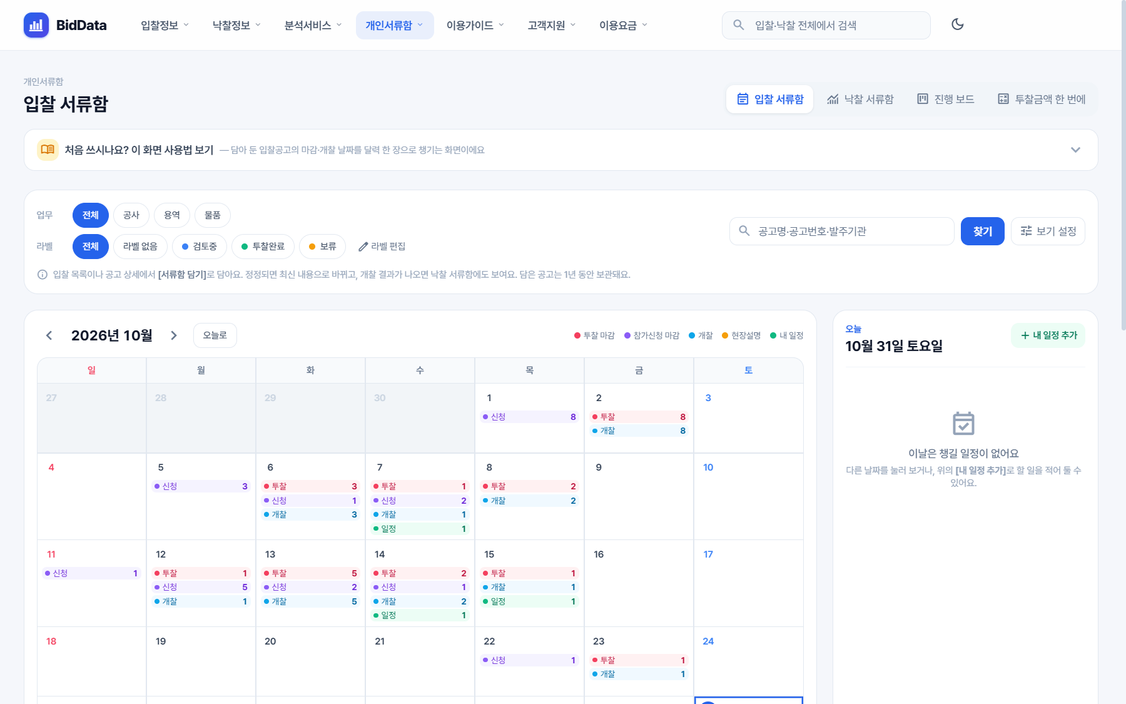Click the calendar-check empty state icon
The width and height of the screenshot is (1126, 704).
(x=963, y=424)
